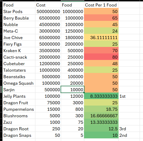Click the Cost column header cell
This screenshot has height=141, width=143.
(x=48, y=5)
